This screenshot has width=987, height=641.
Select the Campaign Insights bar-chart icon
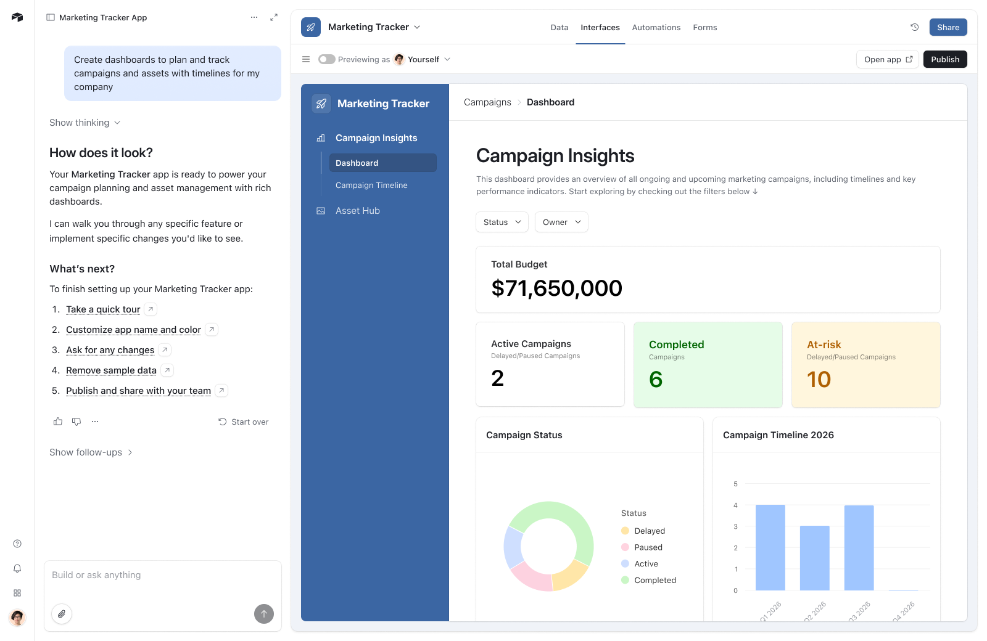[321, 138]
